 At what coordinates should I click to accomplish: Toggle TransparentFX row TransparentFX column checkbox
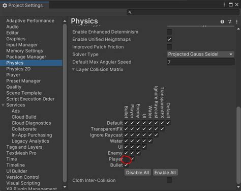pos(162,129)
